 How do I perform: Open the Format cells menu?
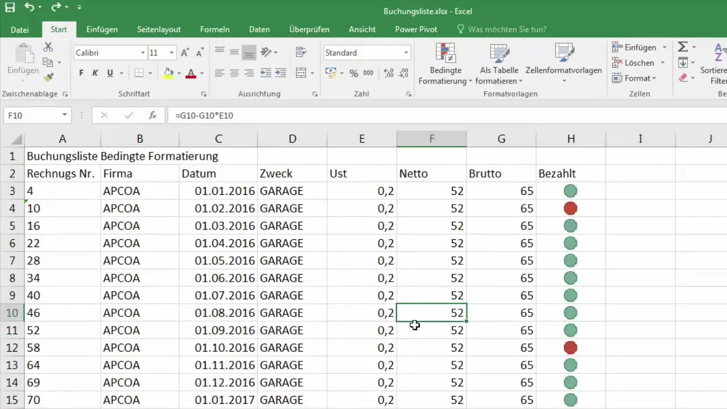point(634,78)
